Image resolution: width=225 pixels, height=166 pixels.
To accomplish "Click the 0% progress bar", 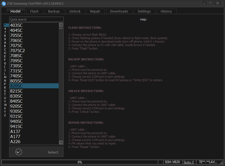I will (x=80, y=162).
